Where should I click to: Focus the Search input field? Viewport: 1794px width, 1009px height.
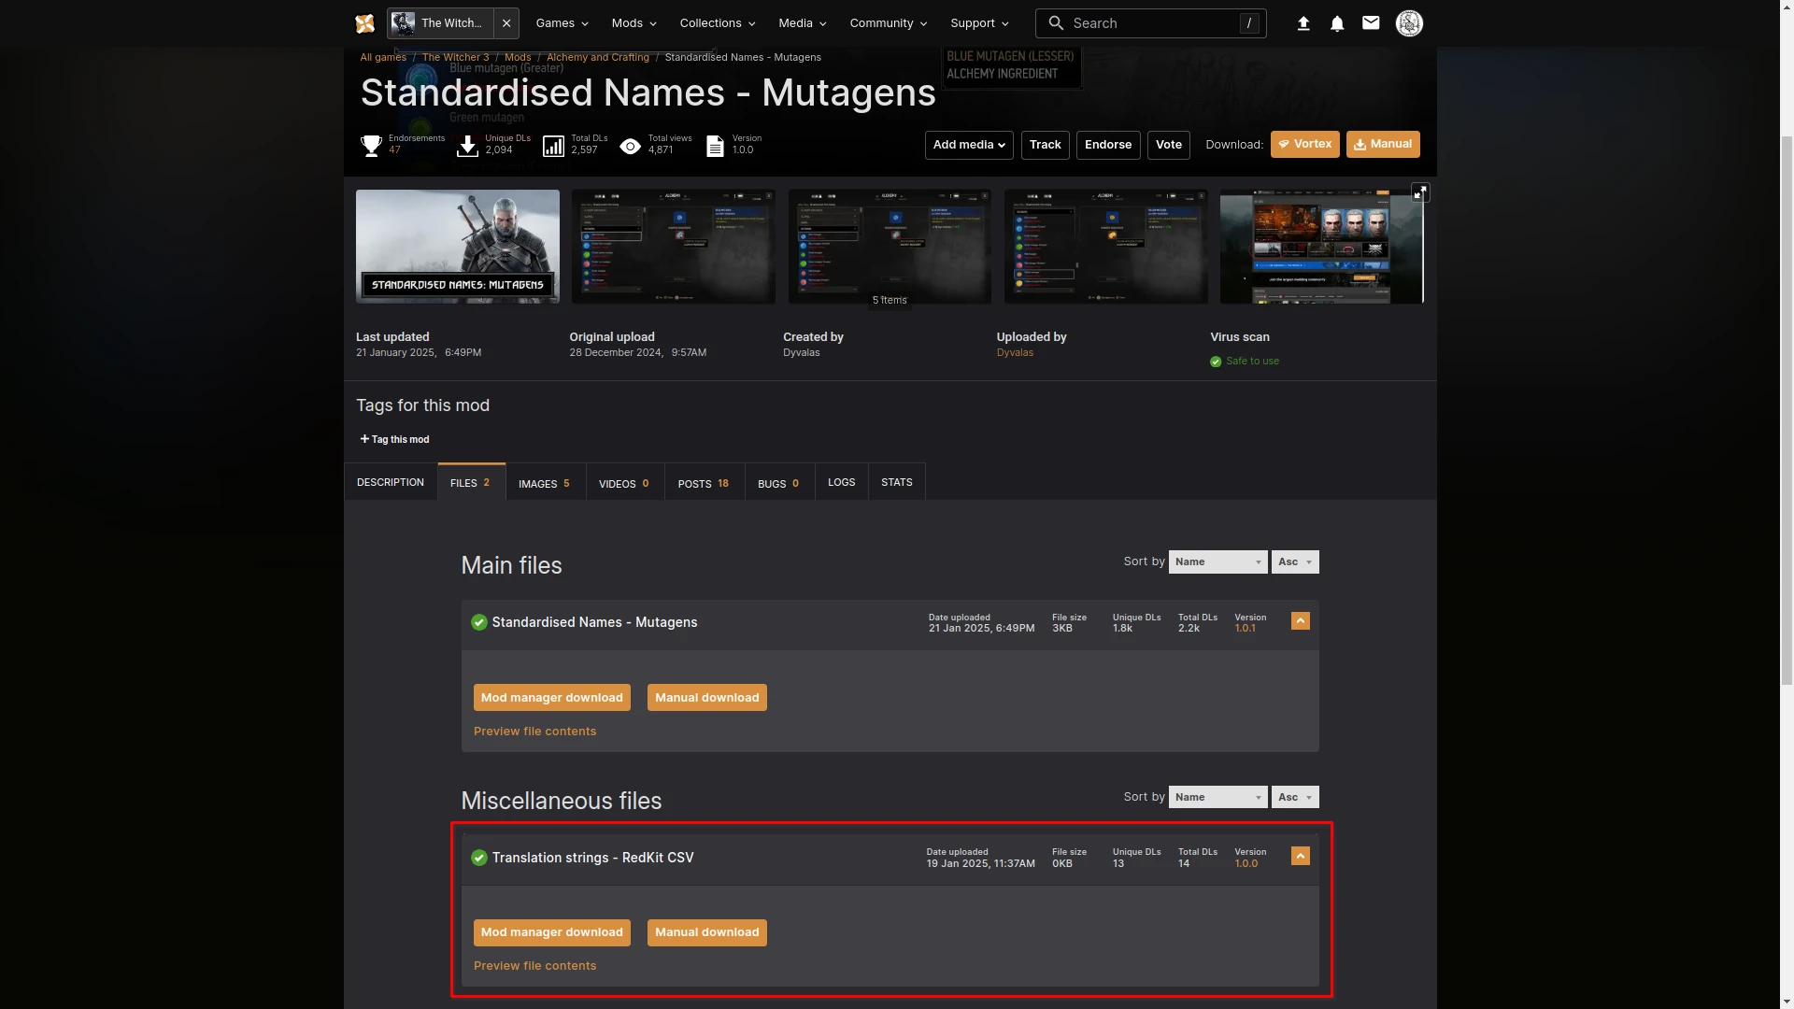click(x=1151, y=23)
